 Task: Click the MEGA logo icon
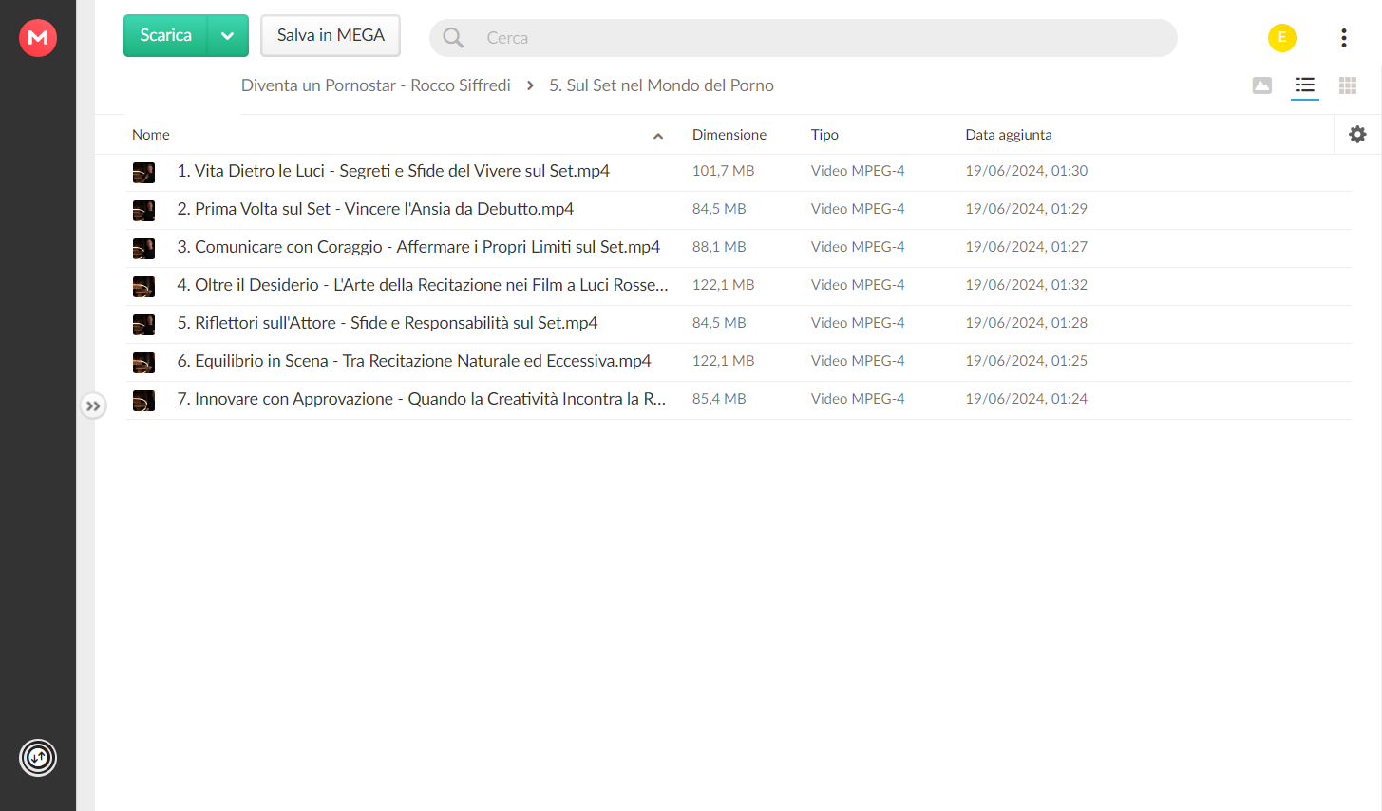(x=38, y=38)
